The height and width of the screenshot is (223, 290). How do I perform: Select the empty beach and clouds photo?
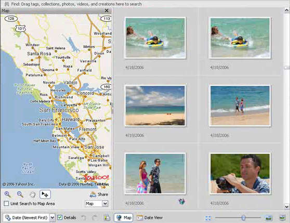155,106
